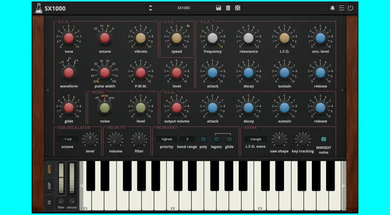Open the hamburger menu icon
390x215 pixels.
tap(341, 8)
